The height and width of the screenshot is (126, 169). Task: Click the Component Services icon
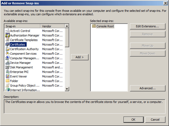(x=7, y=54)
